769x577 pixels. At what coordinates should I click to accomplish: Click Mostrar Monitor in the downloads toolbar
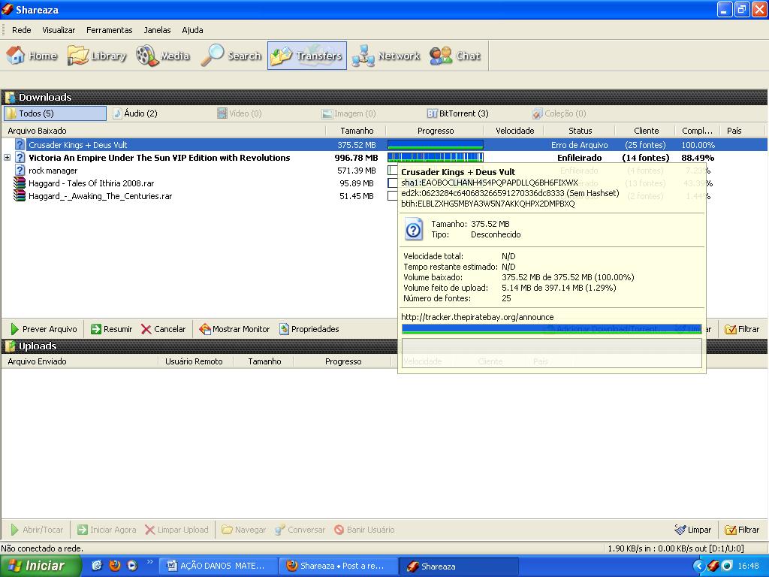coord(234,329)
